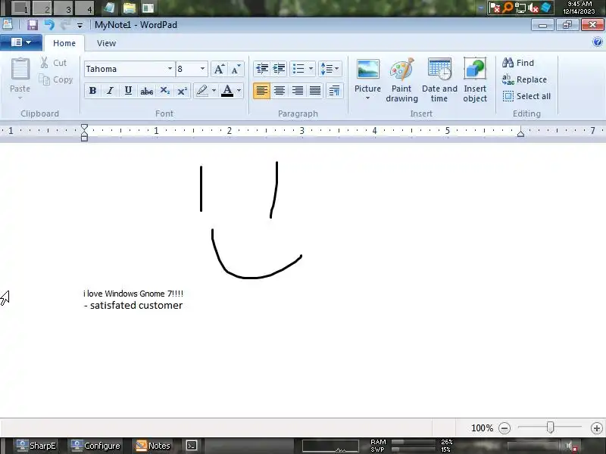The height and width of the screenshot is (454, 606).
Task: Click the Undo arrow icon
Action: [x=49, y=25]
